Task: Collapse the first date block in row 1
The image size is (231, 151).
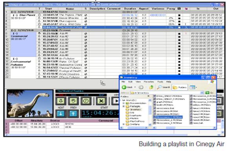Action: 14,12
